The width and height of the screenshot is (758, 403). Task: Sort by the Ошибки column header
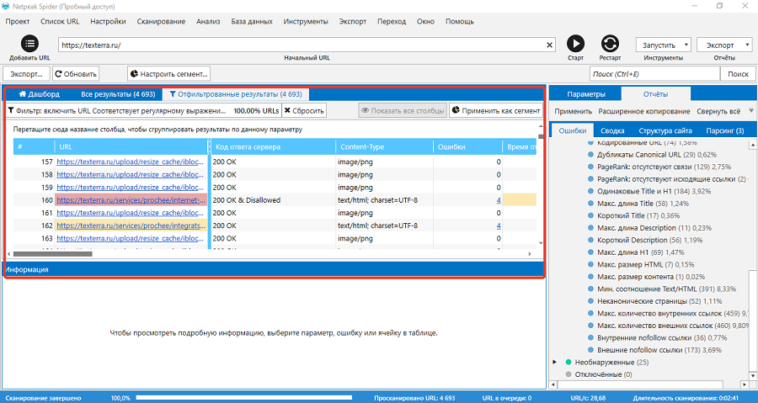(467, 146)
